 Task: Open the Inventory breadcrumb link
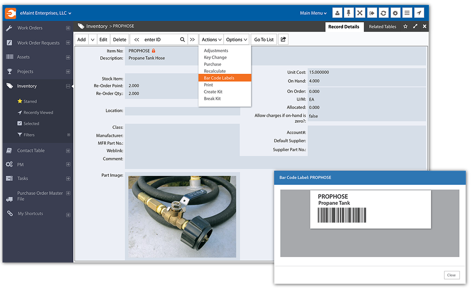97,26
